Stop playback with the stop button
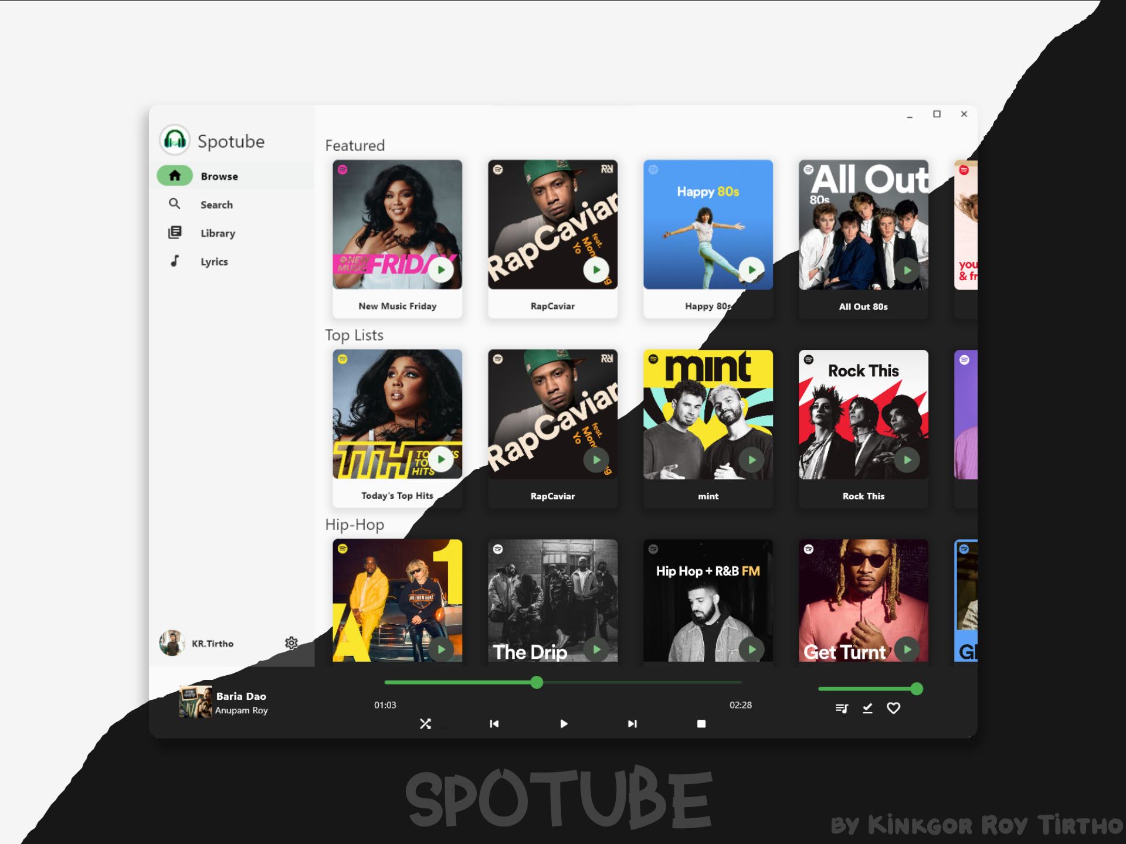Viewport: 1126px width, 844px height. click(701, 724)
